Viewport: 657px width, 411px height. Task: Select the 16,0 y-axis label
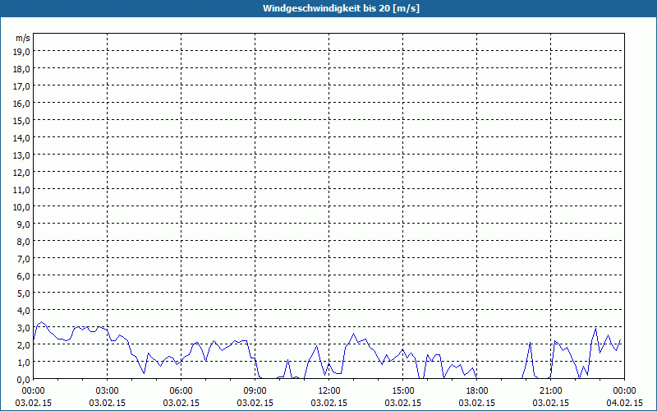[22, 104]
